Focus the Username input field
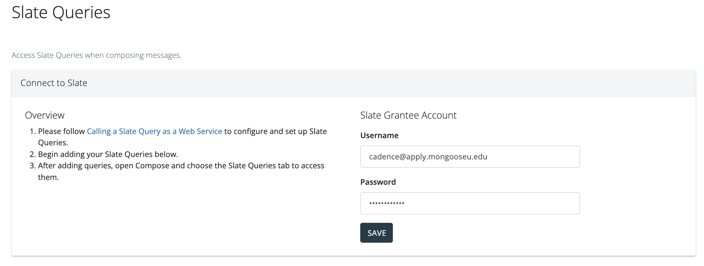Image resolution: width=704 pixels, height=266 pixels. point(470,157)
